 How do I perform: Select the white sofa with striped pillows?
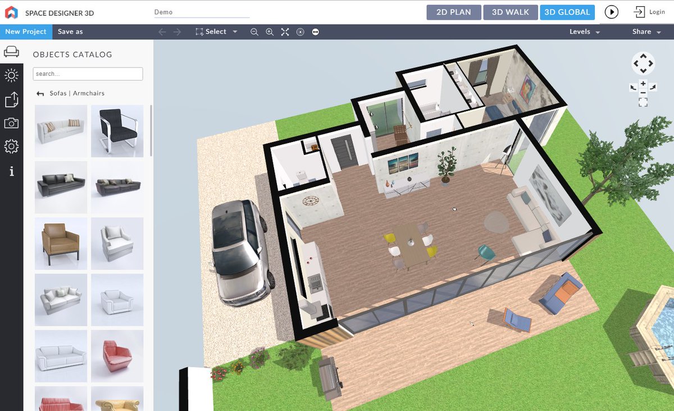[x=61, y=131]
